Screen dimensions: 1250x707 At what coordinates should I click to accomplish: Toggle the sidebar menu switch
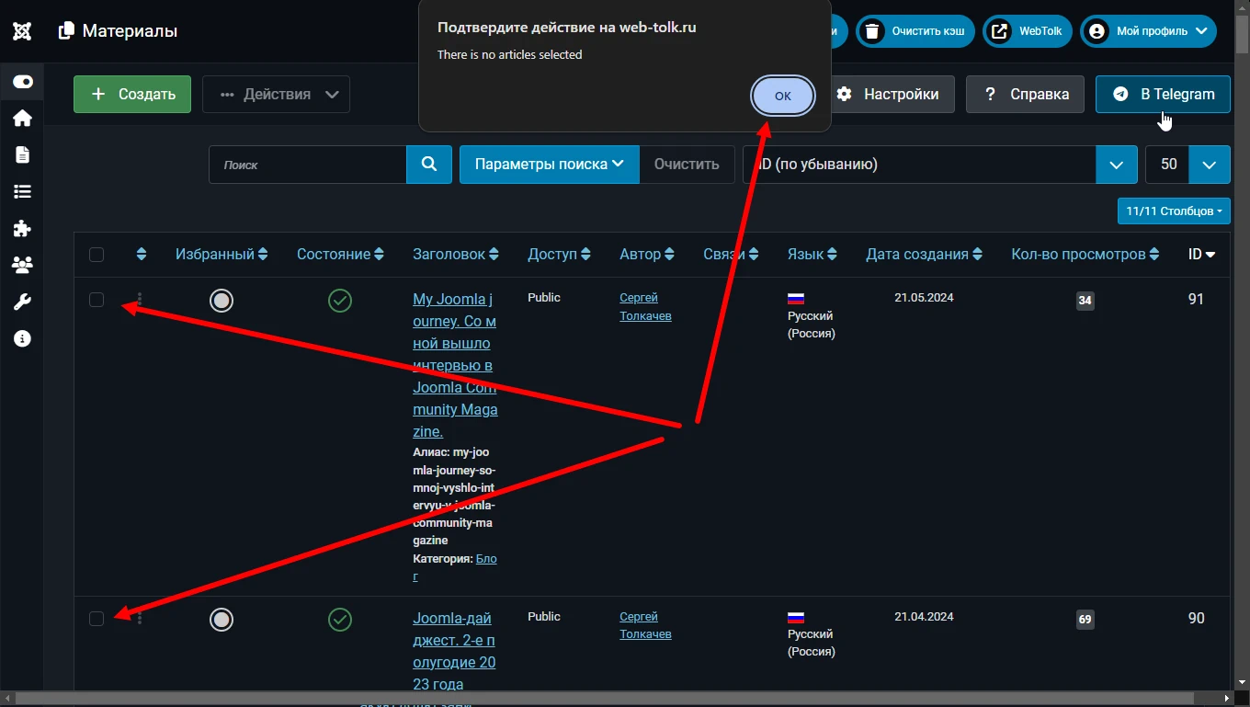tap(23, 82)
